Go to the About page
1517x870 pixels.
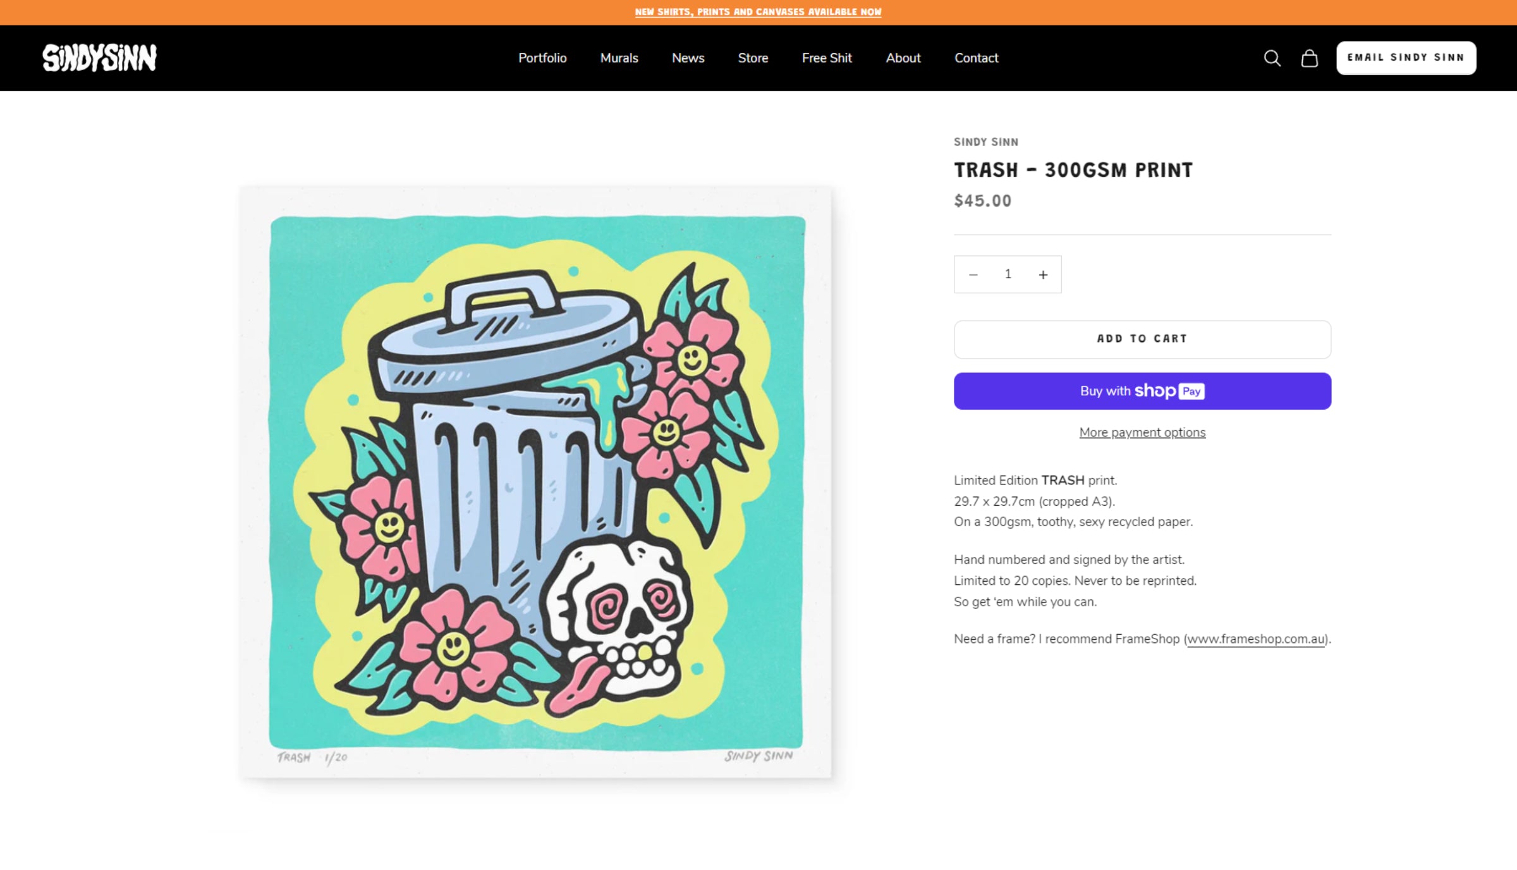coord(903,58)
